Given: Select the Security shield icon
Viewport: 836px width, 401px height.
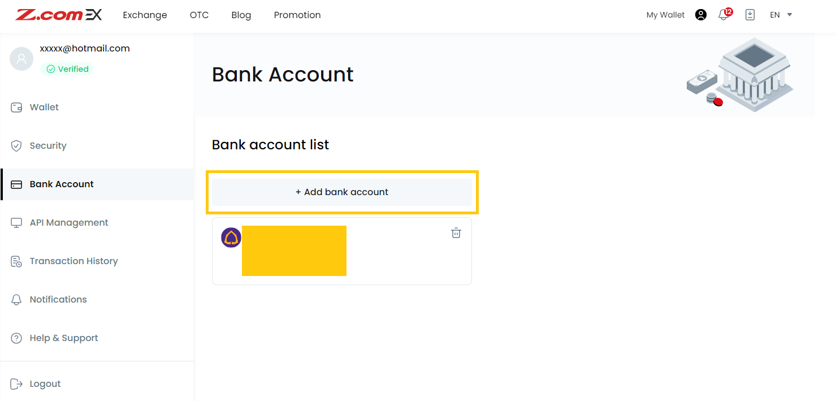Looking at the screenshot, I should [x=16, y=145].
